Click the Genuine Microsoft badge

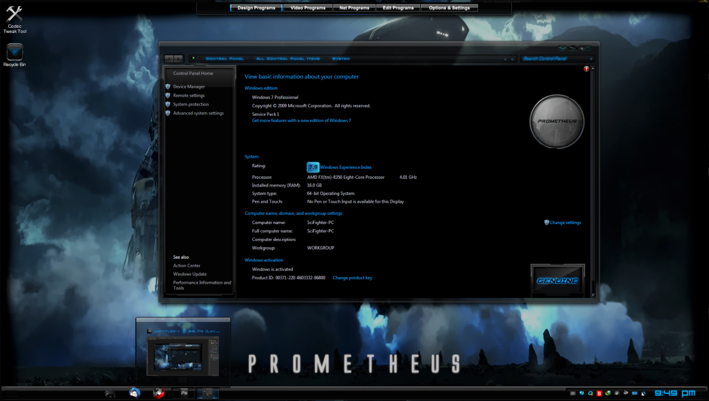click(558, 280)
